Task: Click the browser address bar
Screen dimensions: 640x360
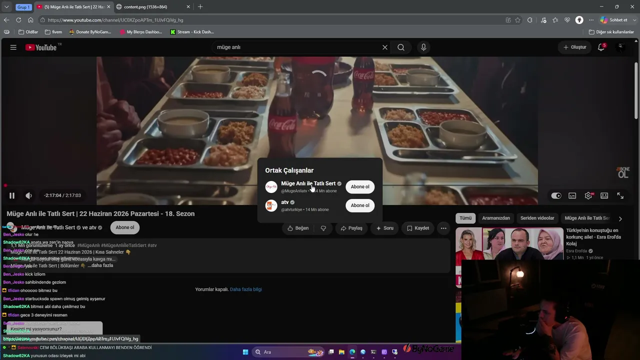Action: click(270, 20)
